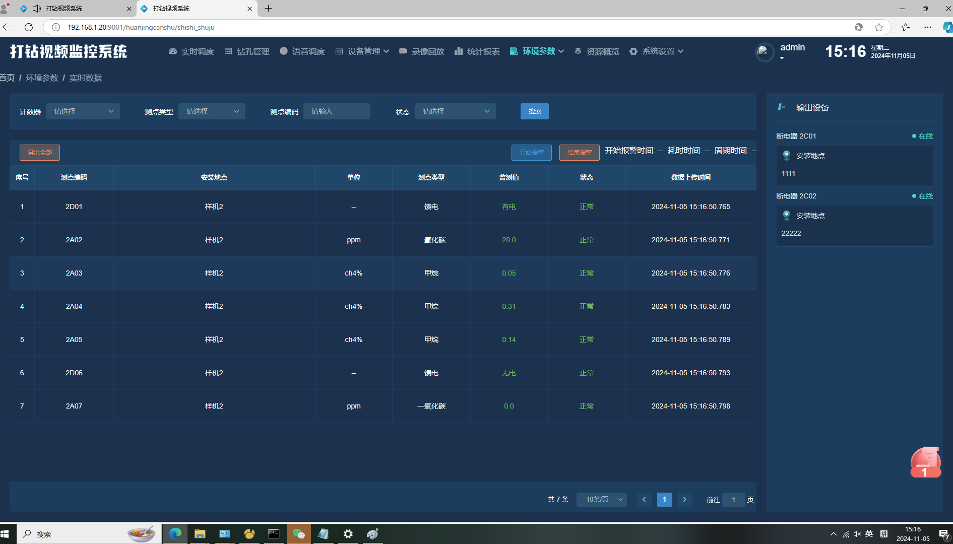Click the browser refresh icon
953x544 pixels.
pyautogui.click(x=29, y=27)
